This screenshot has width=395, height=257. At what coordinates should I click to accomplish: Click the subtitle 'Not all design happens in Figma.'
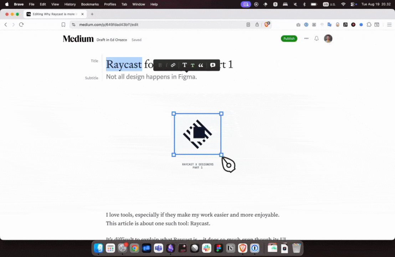pyautogui.click(x=152, y=77)
